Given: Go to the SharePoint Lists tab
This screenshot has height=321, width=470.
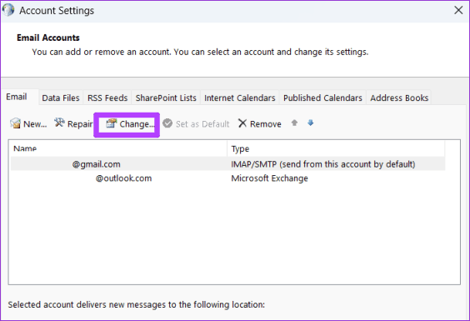Looking at the screenshot, I should coord(166,98).
